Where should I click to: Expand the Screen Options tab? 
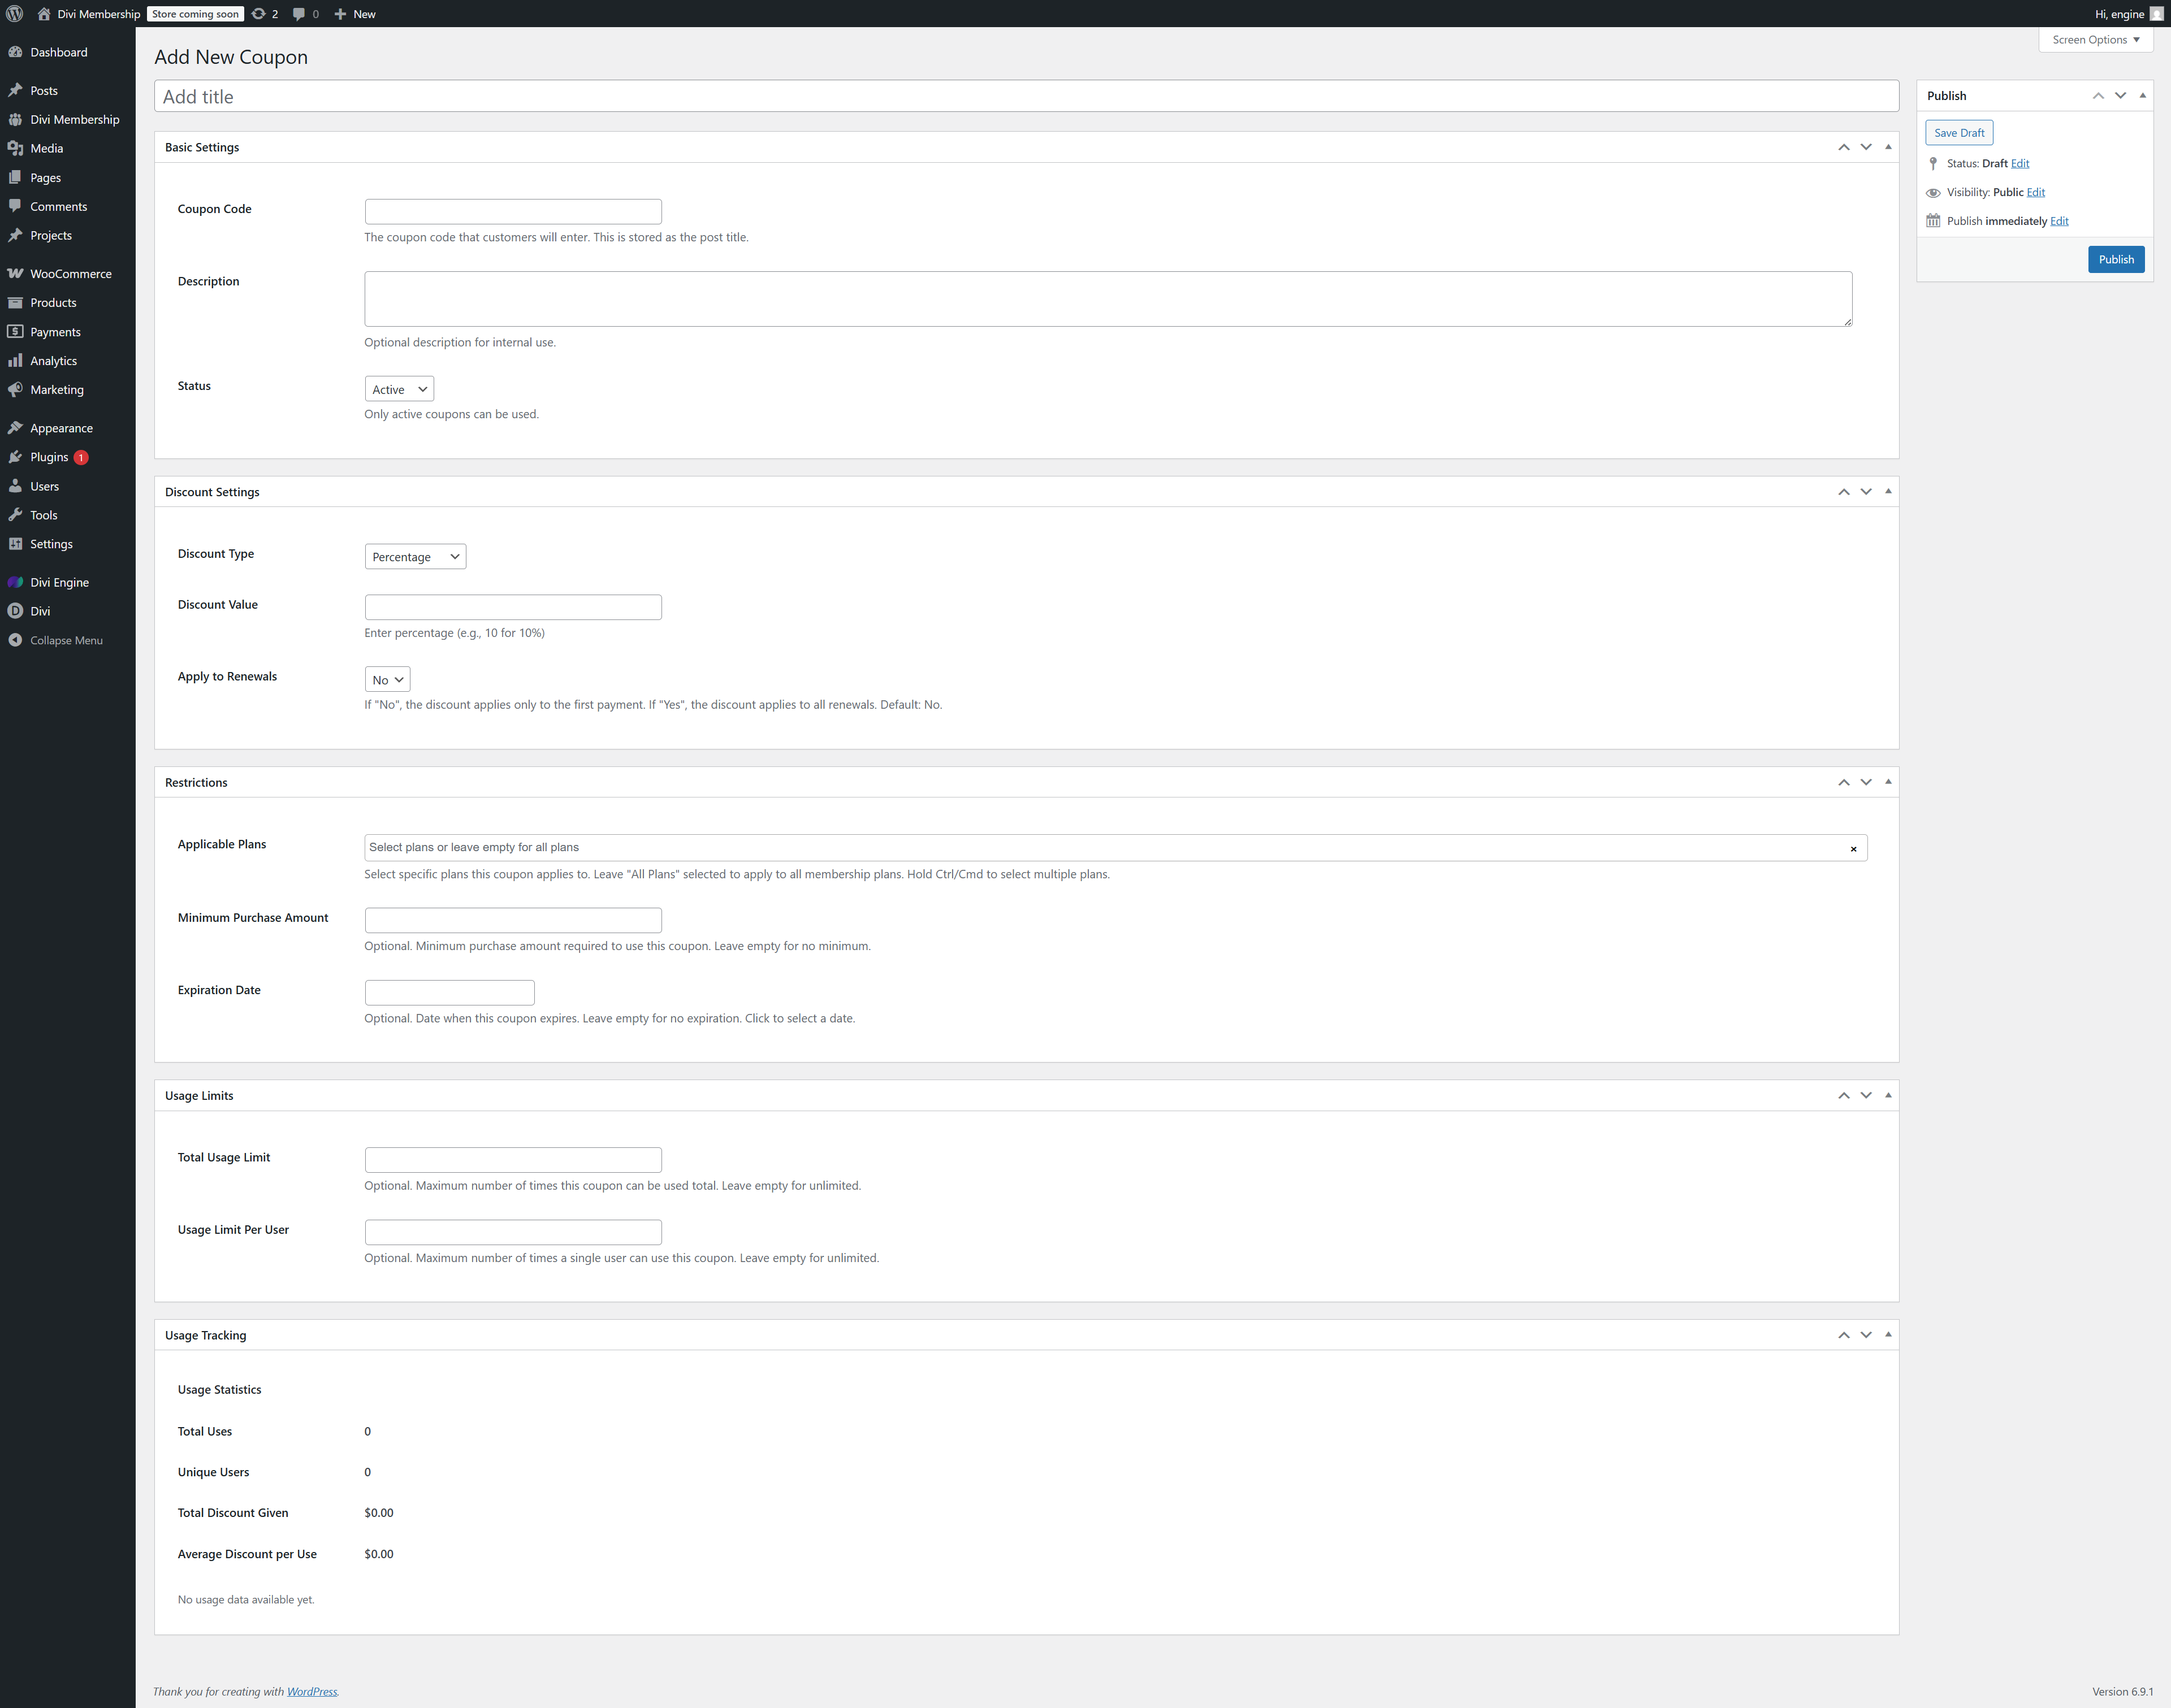(x=2095, y=40)
